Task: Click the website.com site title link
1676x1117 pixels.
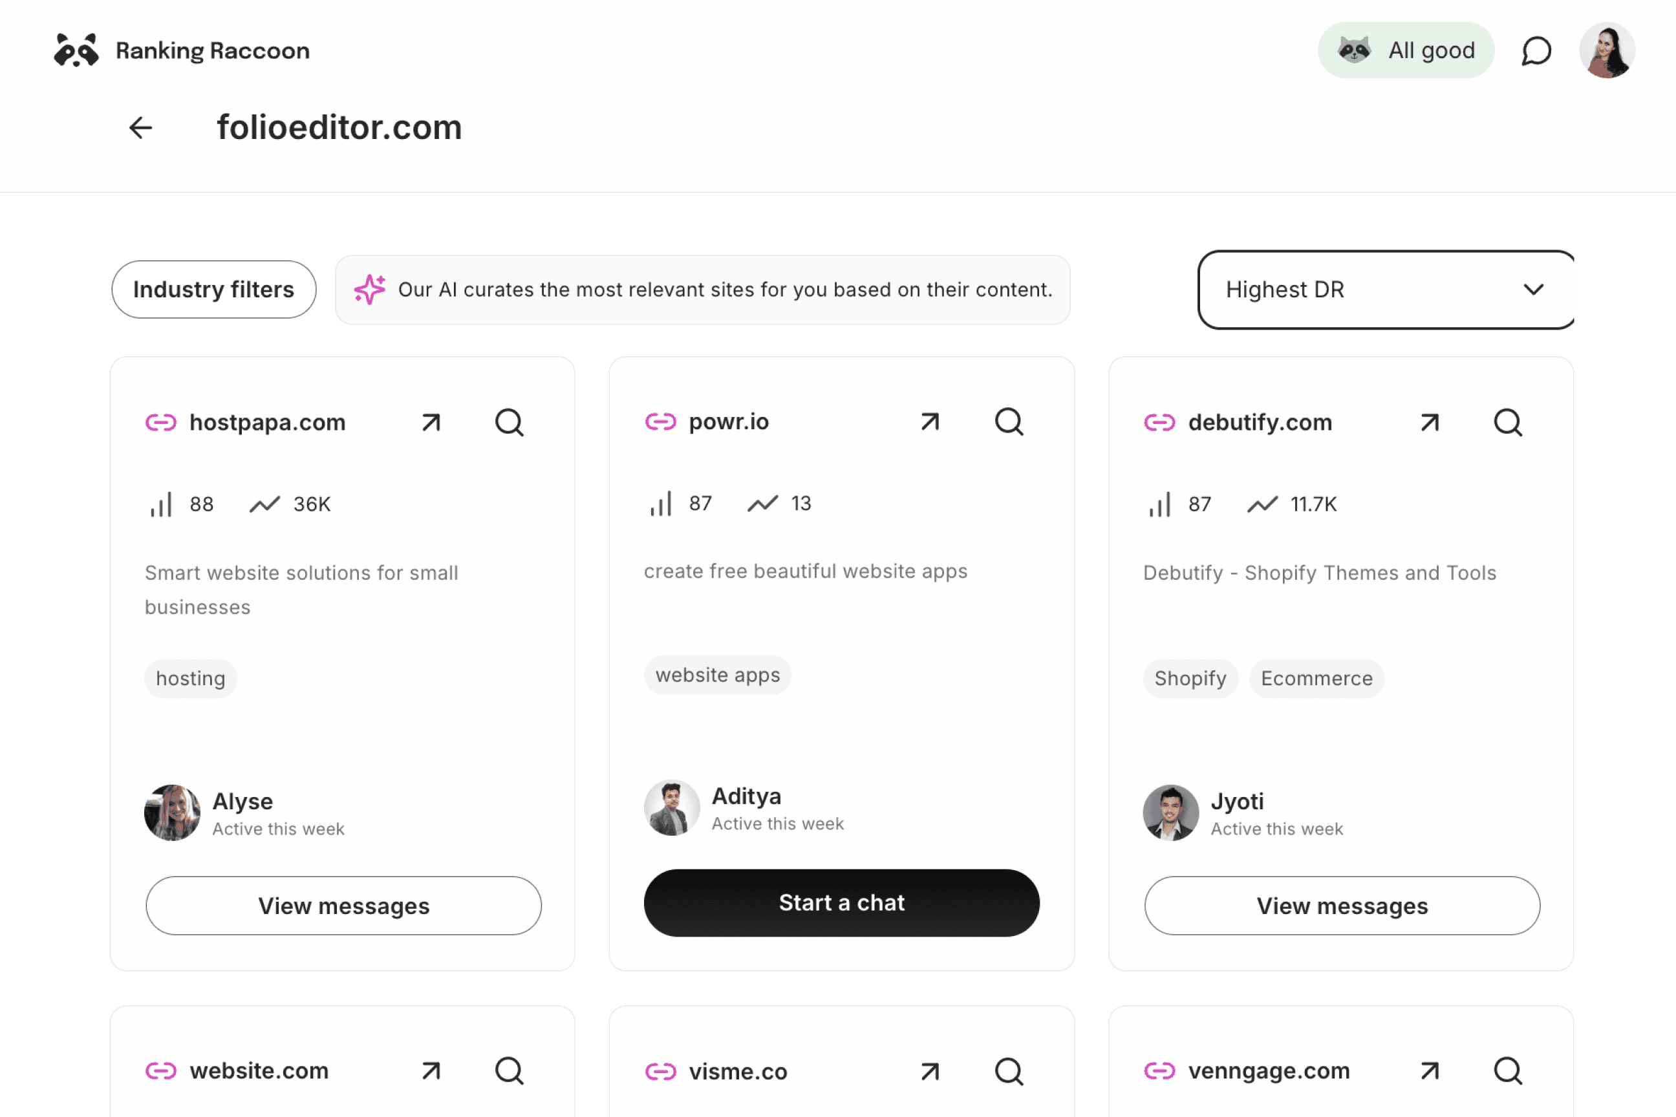Action: coord(259,1070)
